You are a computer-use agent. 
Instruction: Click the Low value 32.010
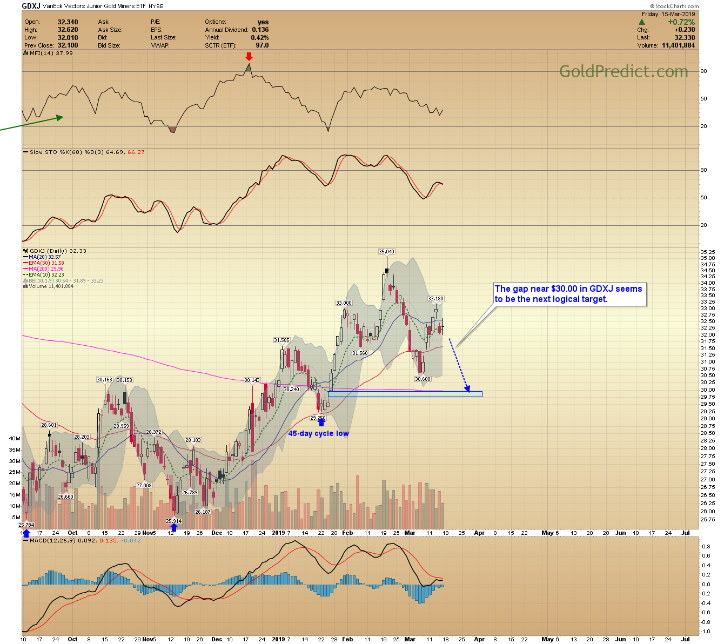coord(68,37)
